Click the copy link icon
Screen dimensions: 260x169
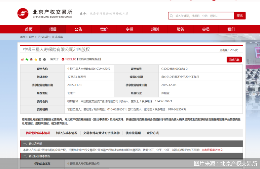click(x=40, y=59)
